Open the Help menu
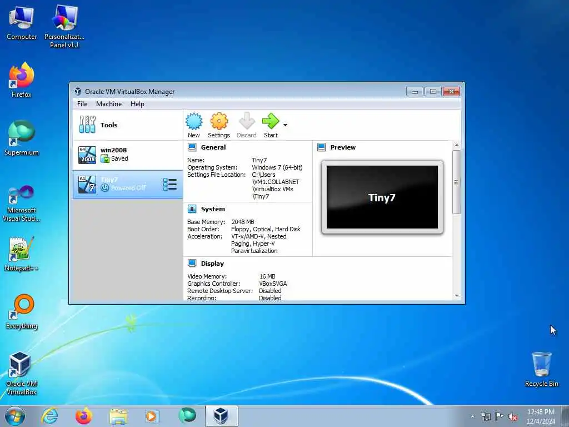569x427 pixels. tap(138, 104)
